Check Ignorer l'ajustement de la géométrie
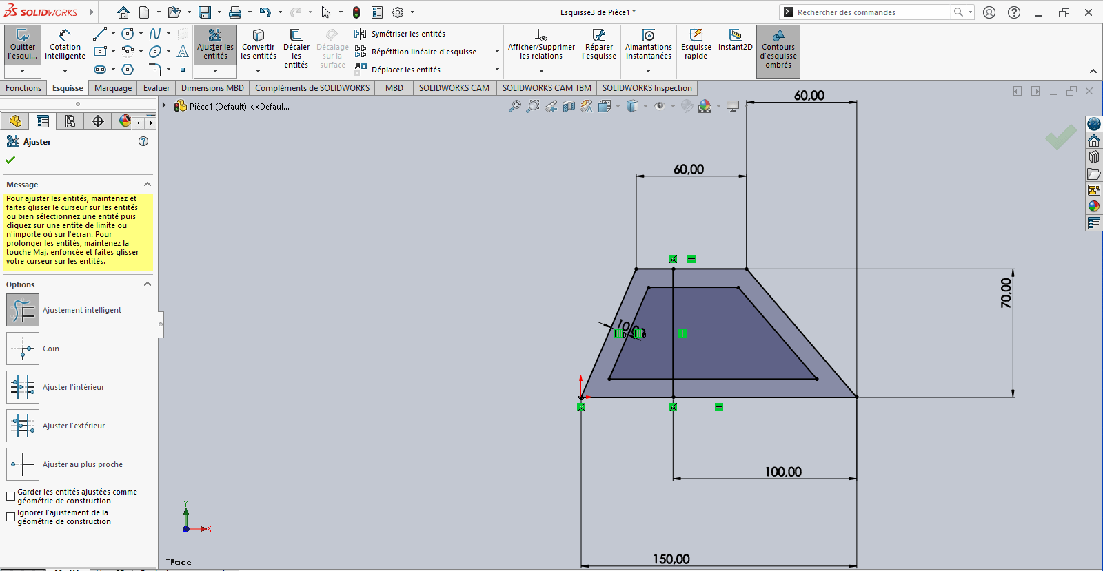Viewport: 1103px width, 571px height. pos(11,517)
